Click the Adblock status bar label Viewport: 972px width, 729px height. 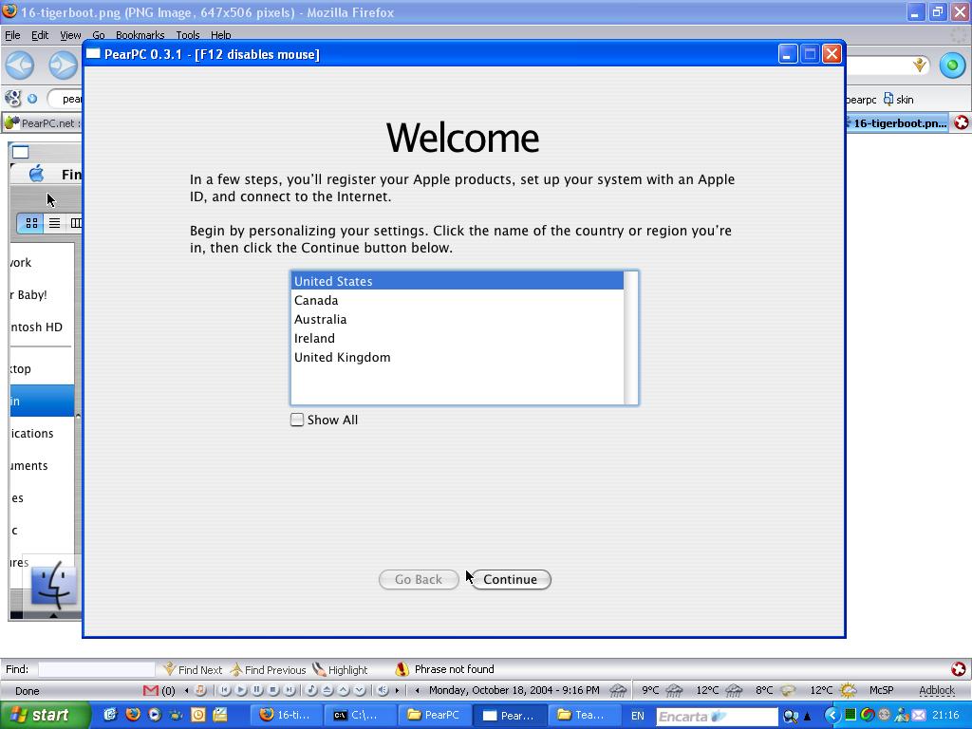click(x=937, y=690)
